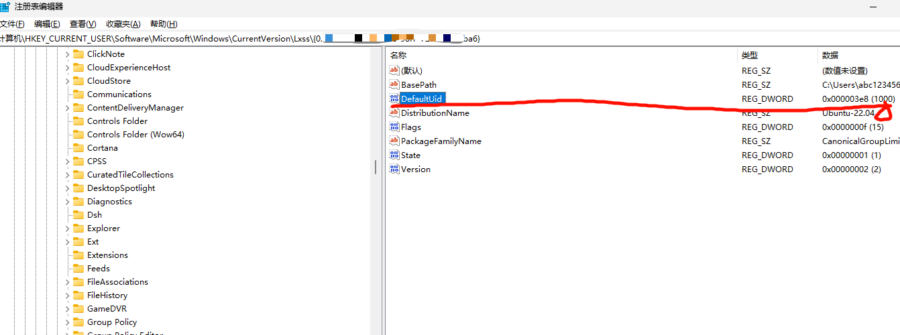Click the 0x00000002 (2) data cell

[852, 169]
